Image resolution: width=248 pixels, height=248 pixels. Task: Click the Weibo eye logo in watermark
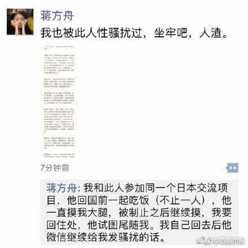[205, 240]
